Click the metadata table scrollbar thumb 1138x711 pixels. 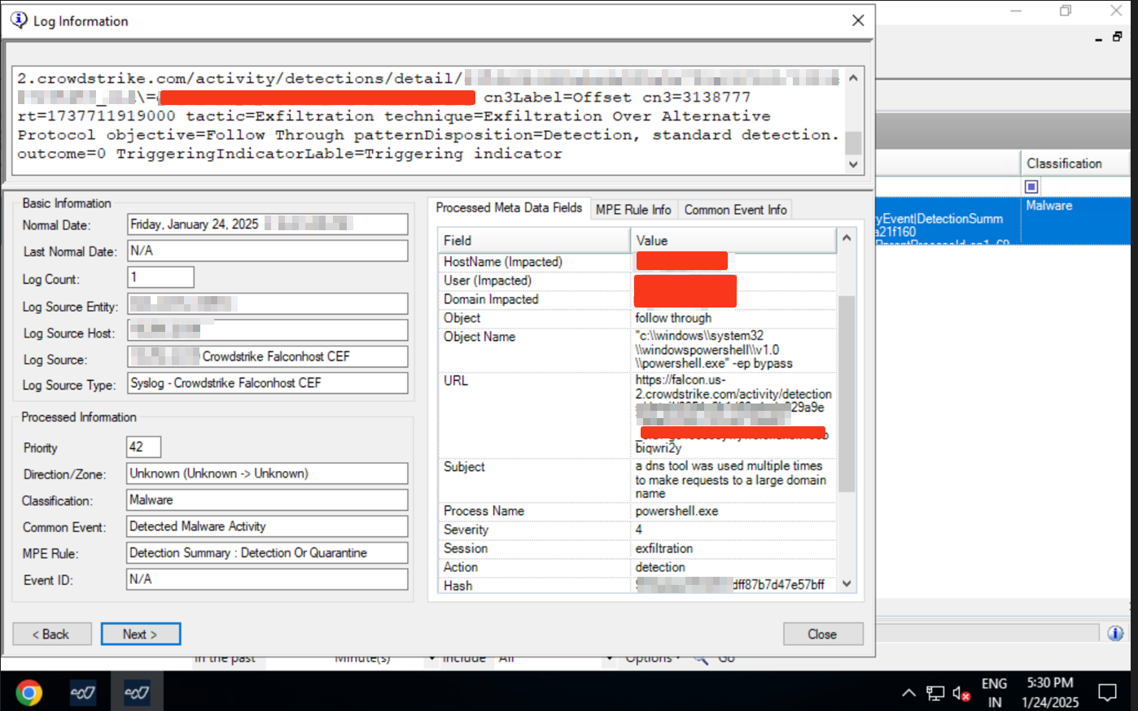(847, 395)
